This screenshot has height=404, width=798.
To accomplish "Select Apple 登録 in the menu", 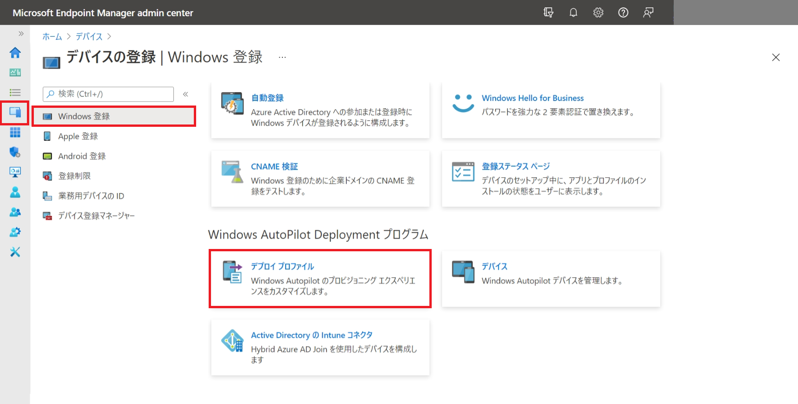I will click(x=78, y=136).
